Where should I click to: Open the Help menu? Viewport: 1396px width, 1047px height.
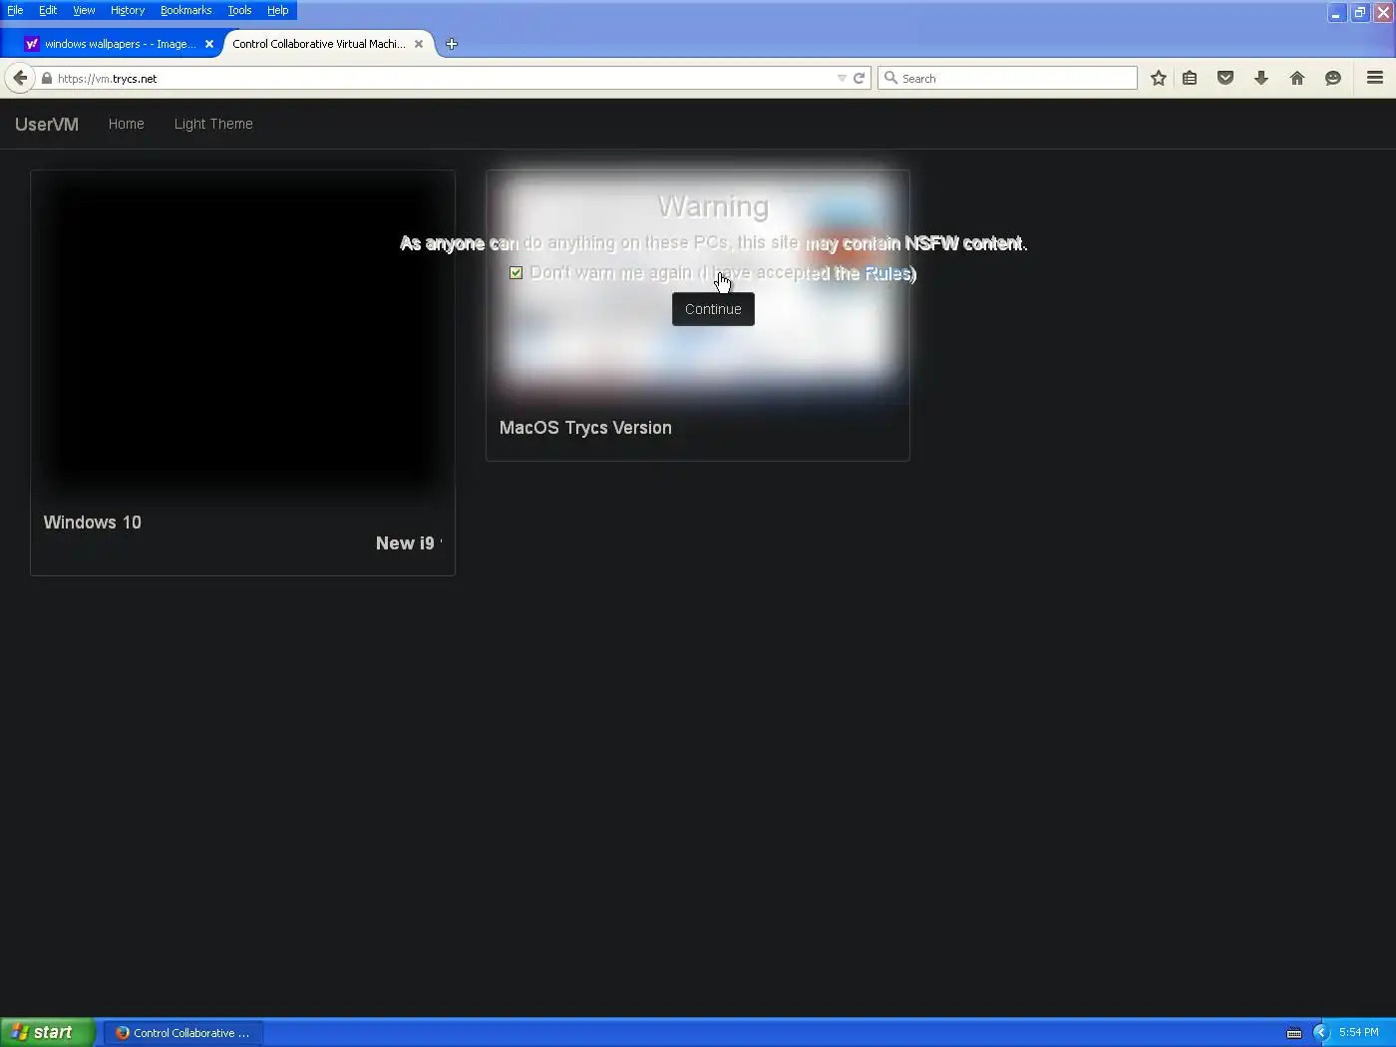point(277,10)
